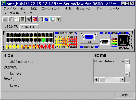Click the open-folder toolbar icon
The image size is (136, 100).
5,19
